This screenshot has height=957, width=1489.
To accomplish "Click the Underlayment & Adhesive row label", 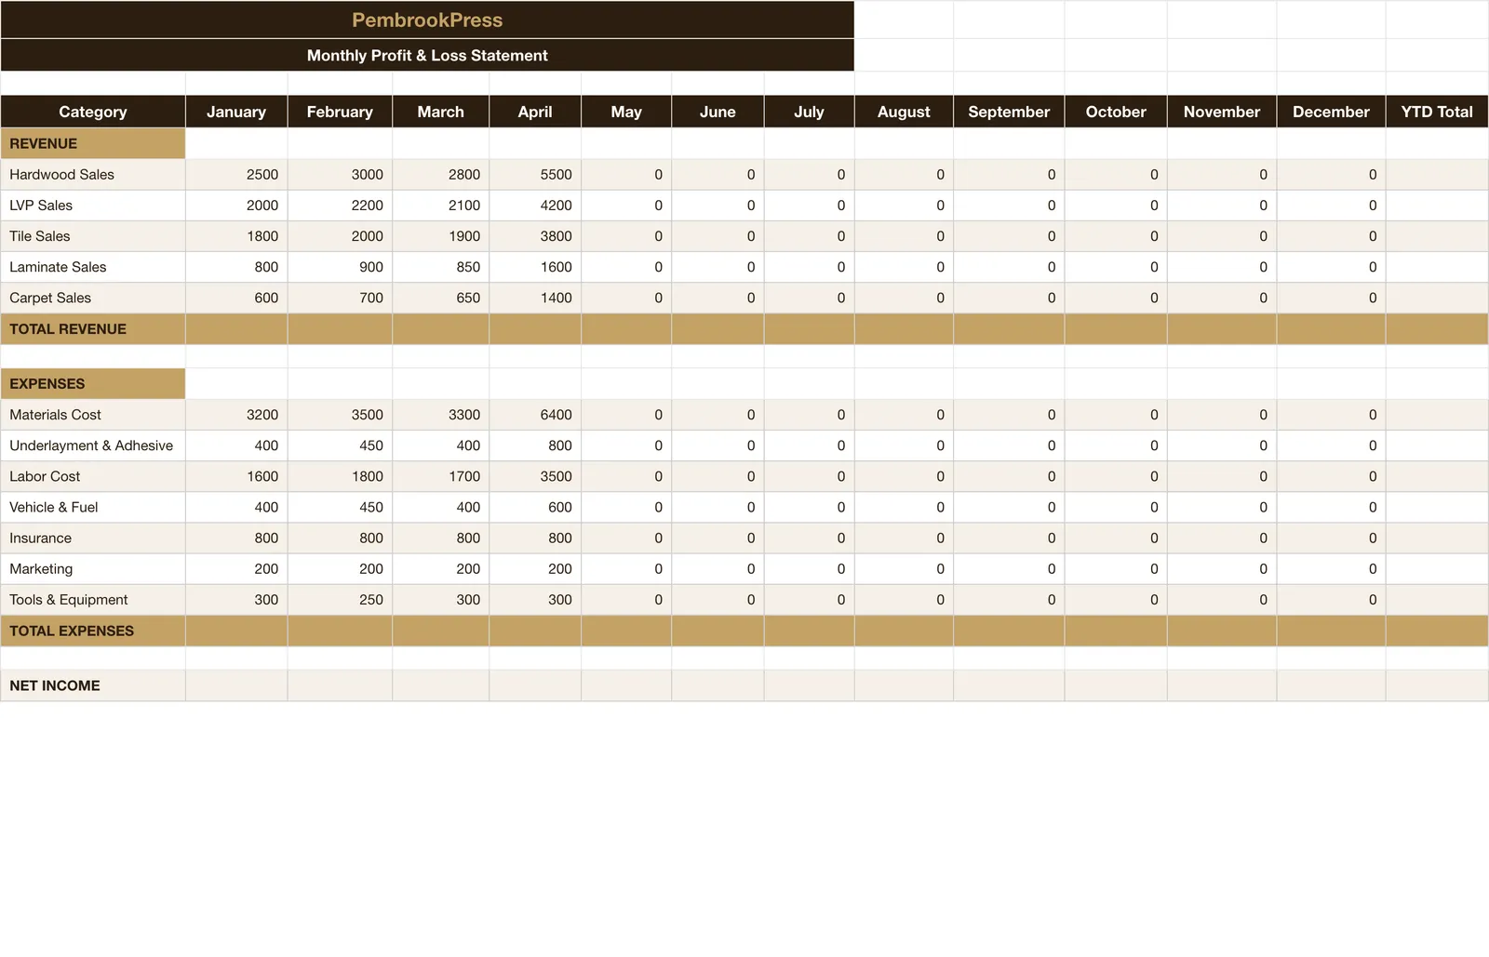I will 93,445.
